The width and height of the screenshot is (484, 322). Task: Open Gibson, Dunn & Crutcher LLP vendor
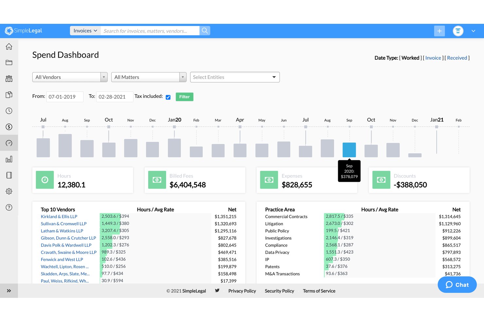pyautogui.click(x=68, y=238)
